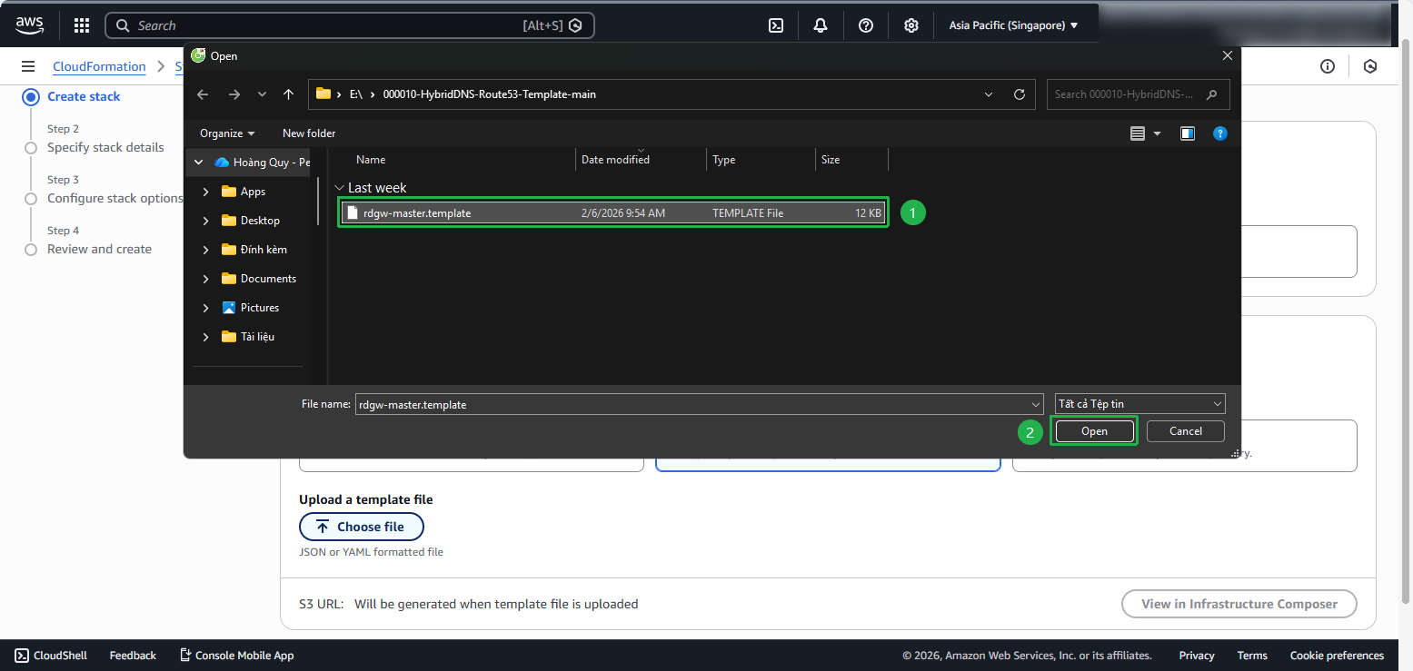This screenshot has width=1413, height=671.
Task: Open the preview pane toggle in the file dialog
Action: [x=1187, y=133]
